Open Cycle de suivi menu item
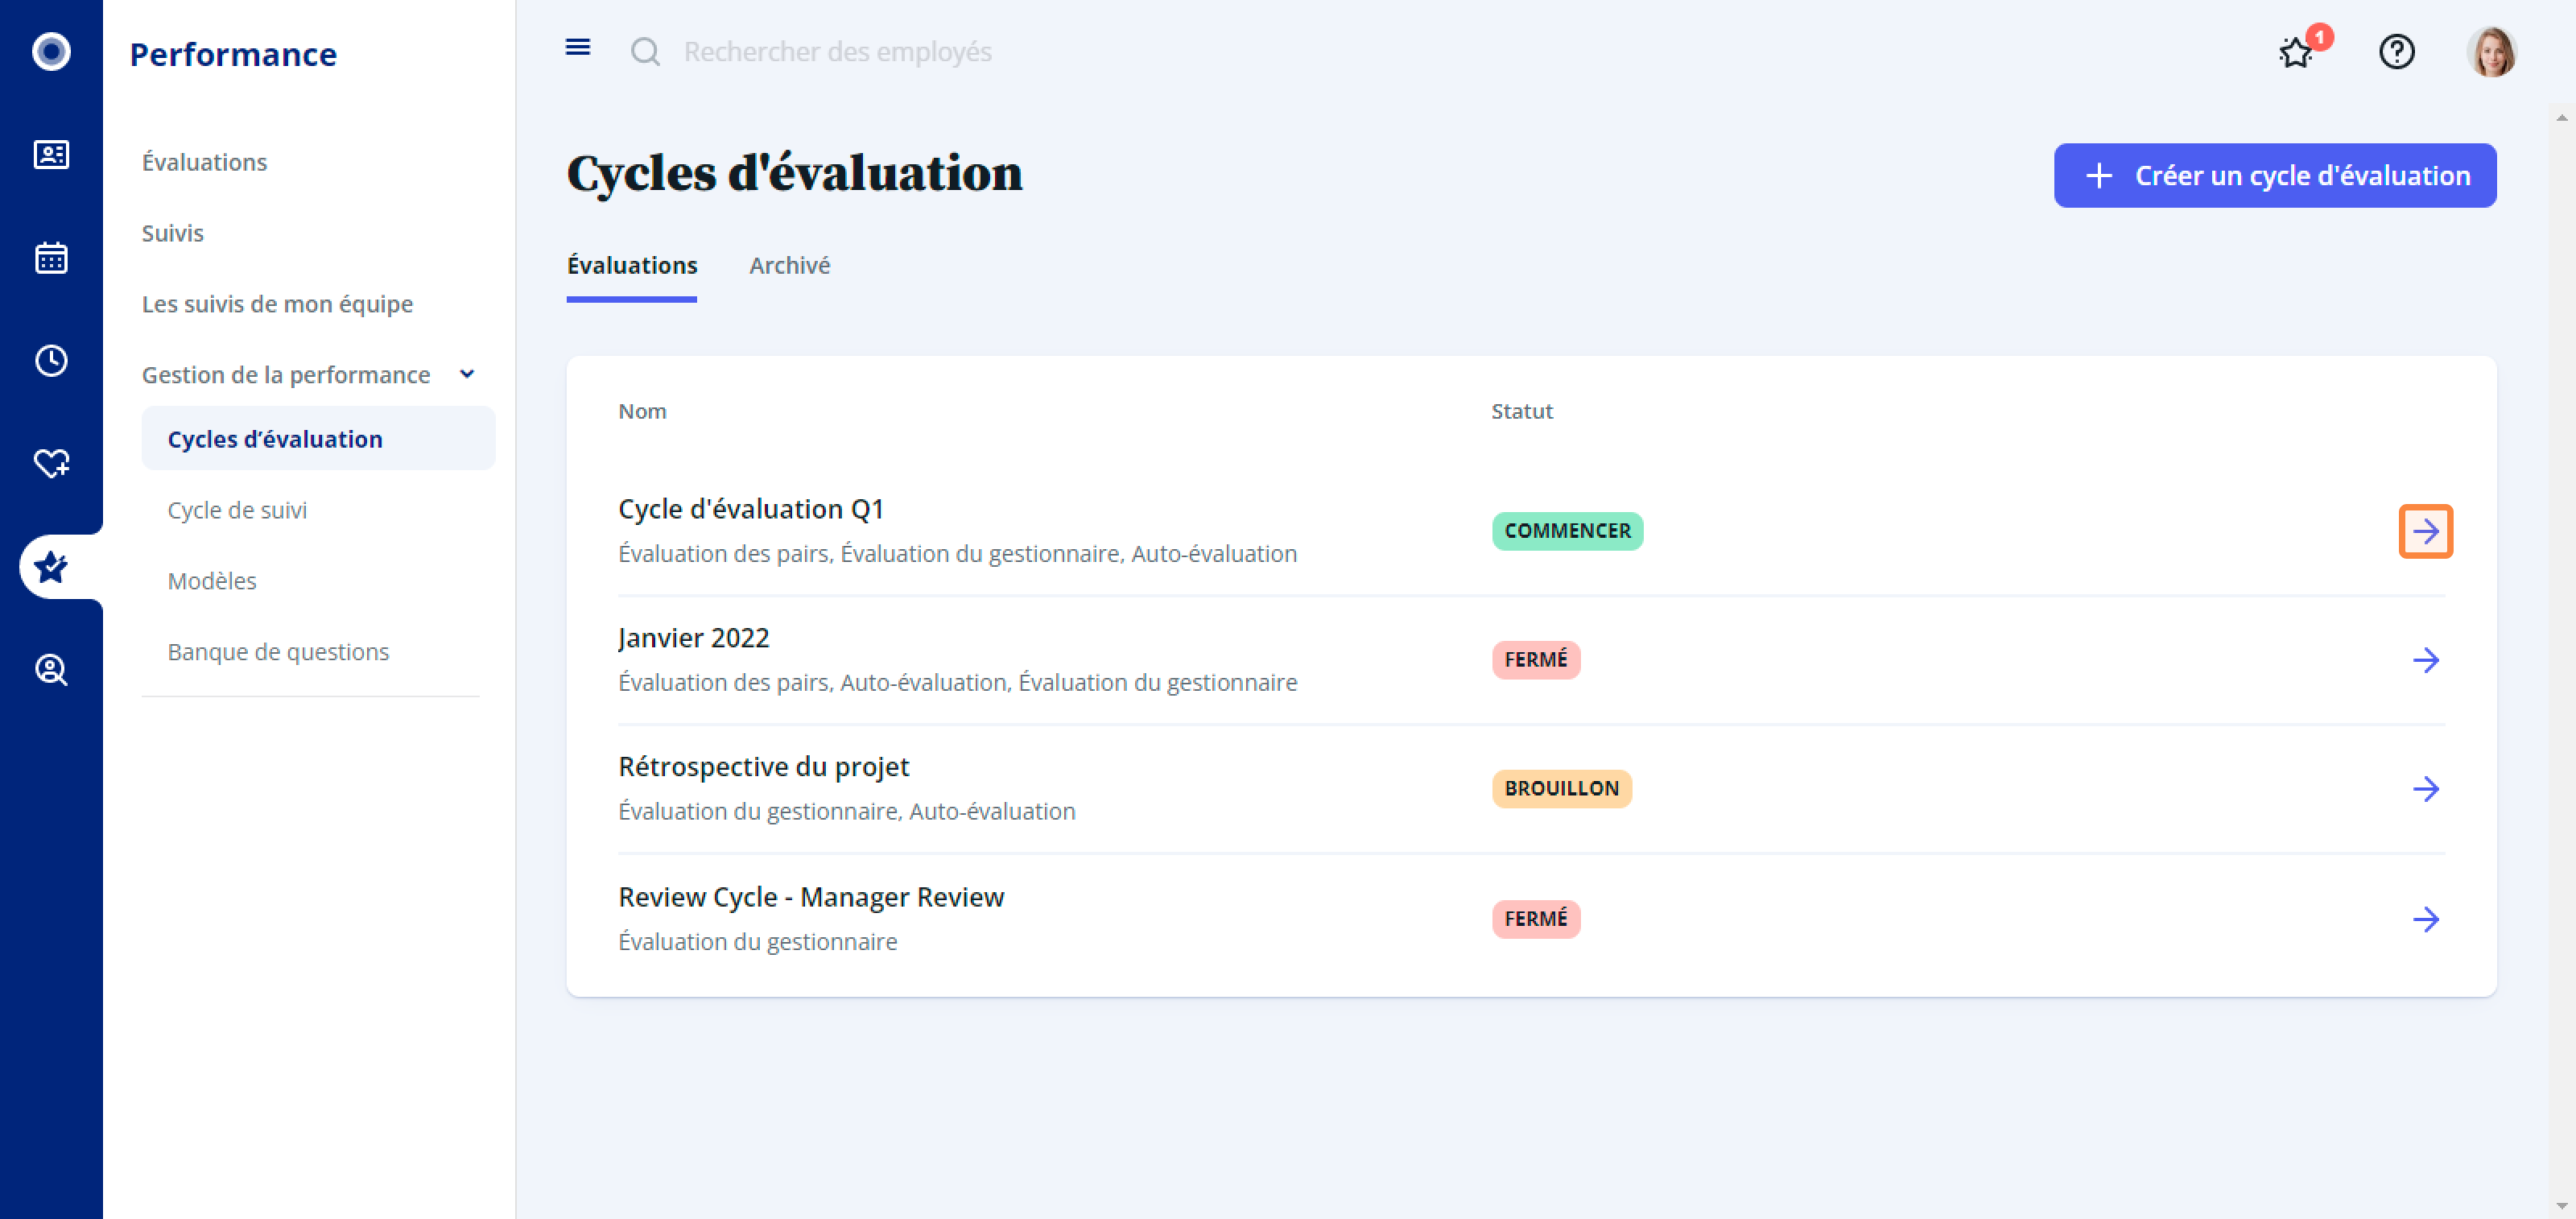The width and height of the screenshot is (2576, 1219). (237, 510)
